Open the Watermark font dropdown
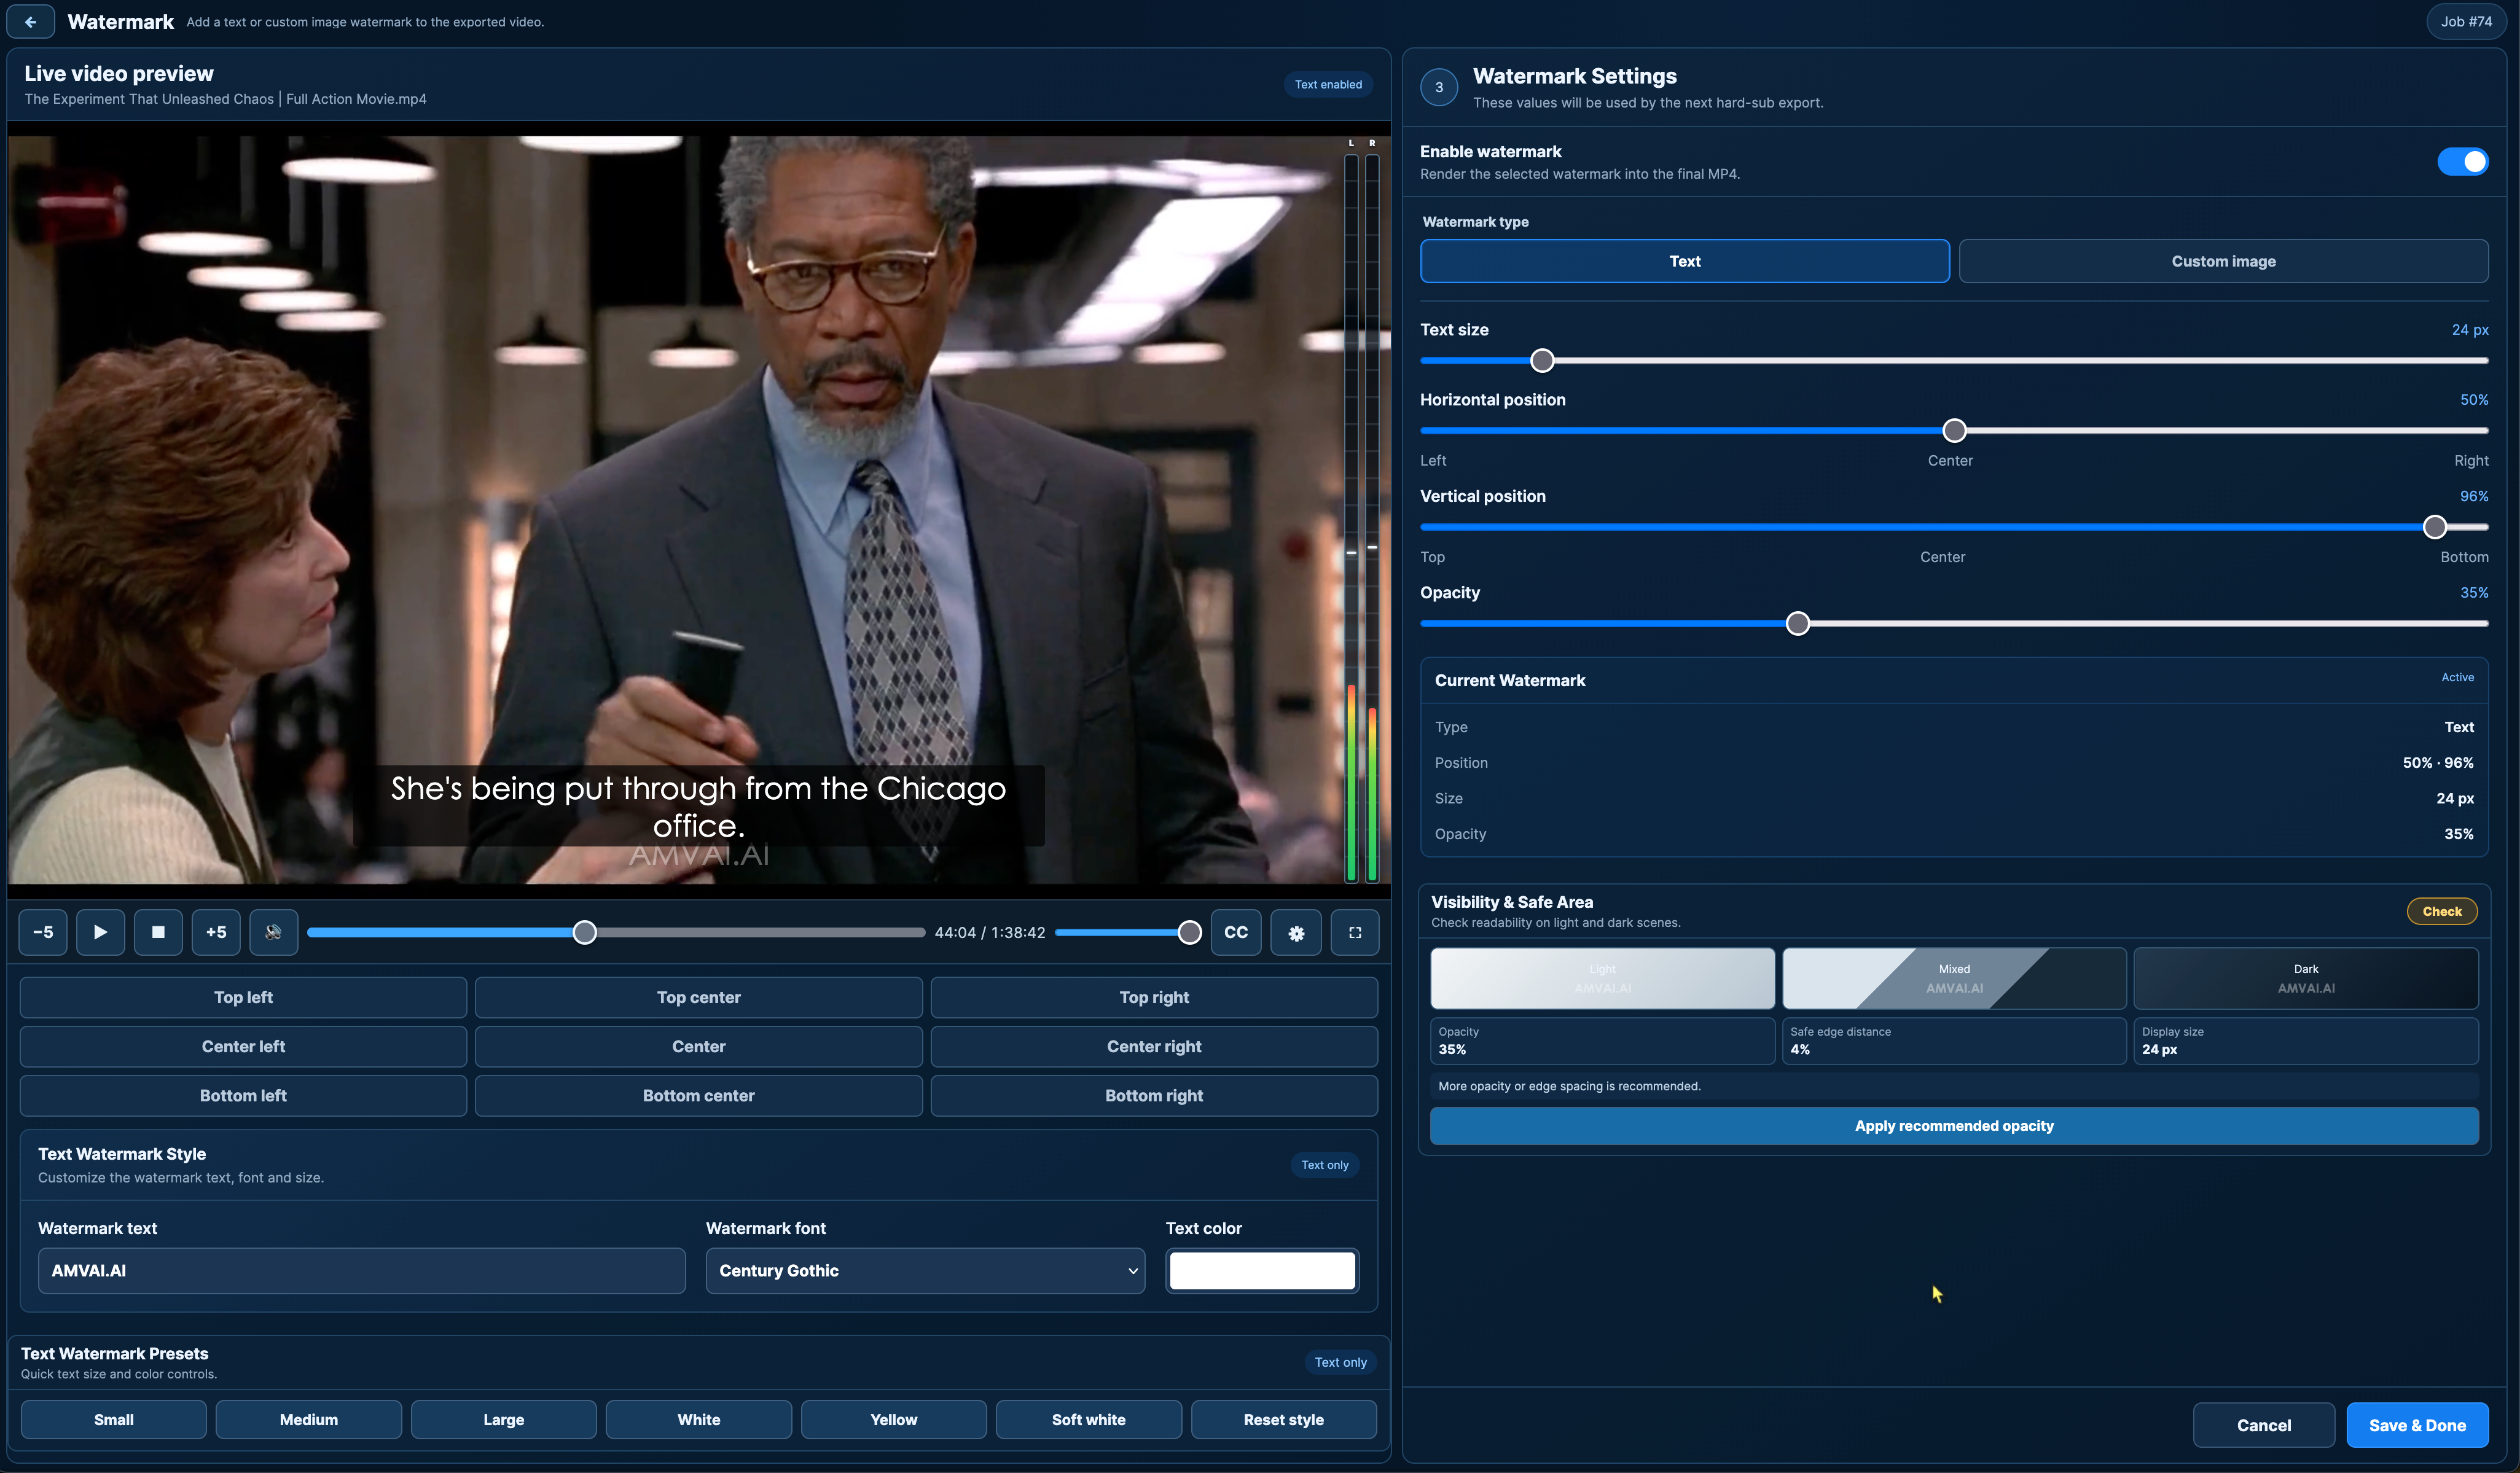Screen dimensions: 2520x1473 pyautogui.click(x=925, y=1270)
